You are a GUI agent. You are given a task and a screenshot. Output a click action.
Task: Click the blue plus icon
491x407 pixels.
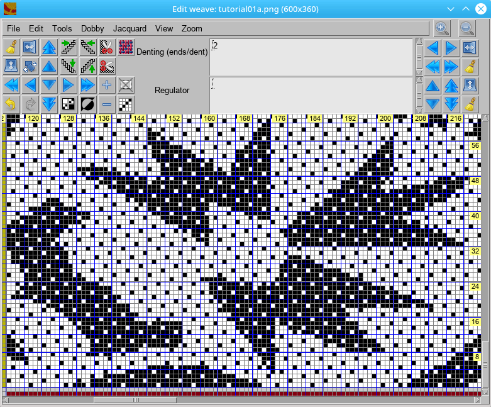tap(107, 85)
